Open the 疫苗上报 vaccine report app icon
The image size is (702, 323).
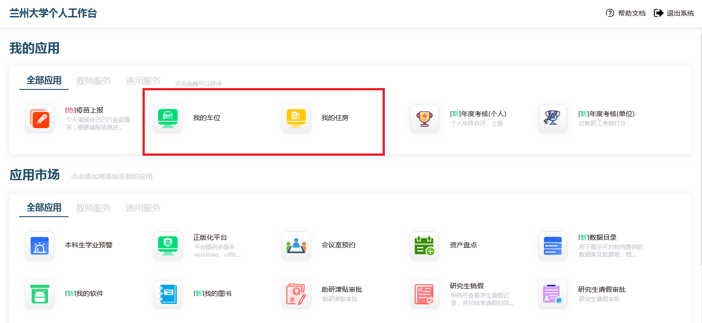pos(40,118)
